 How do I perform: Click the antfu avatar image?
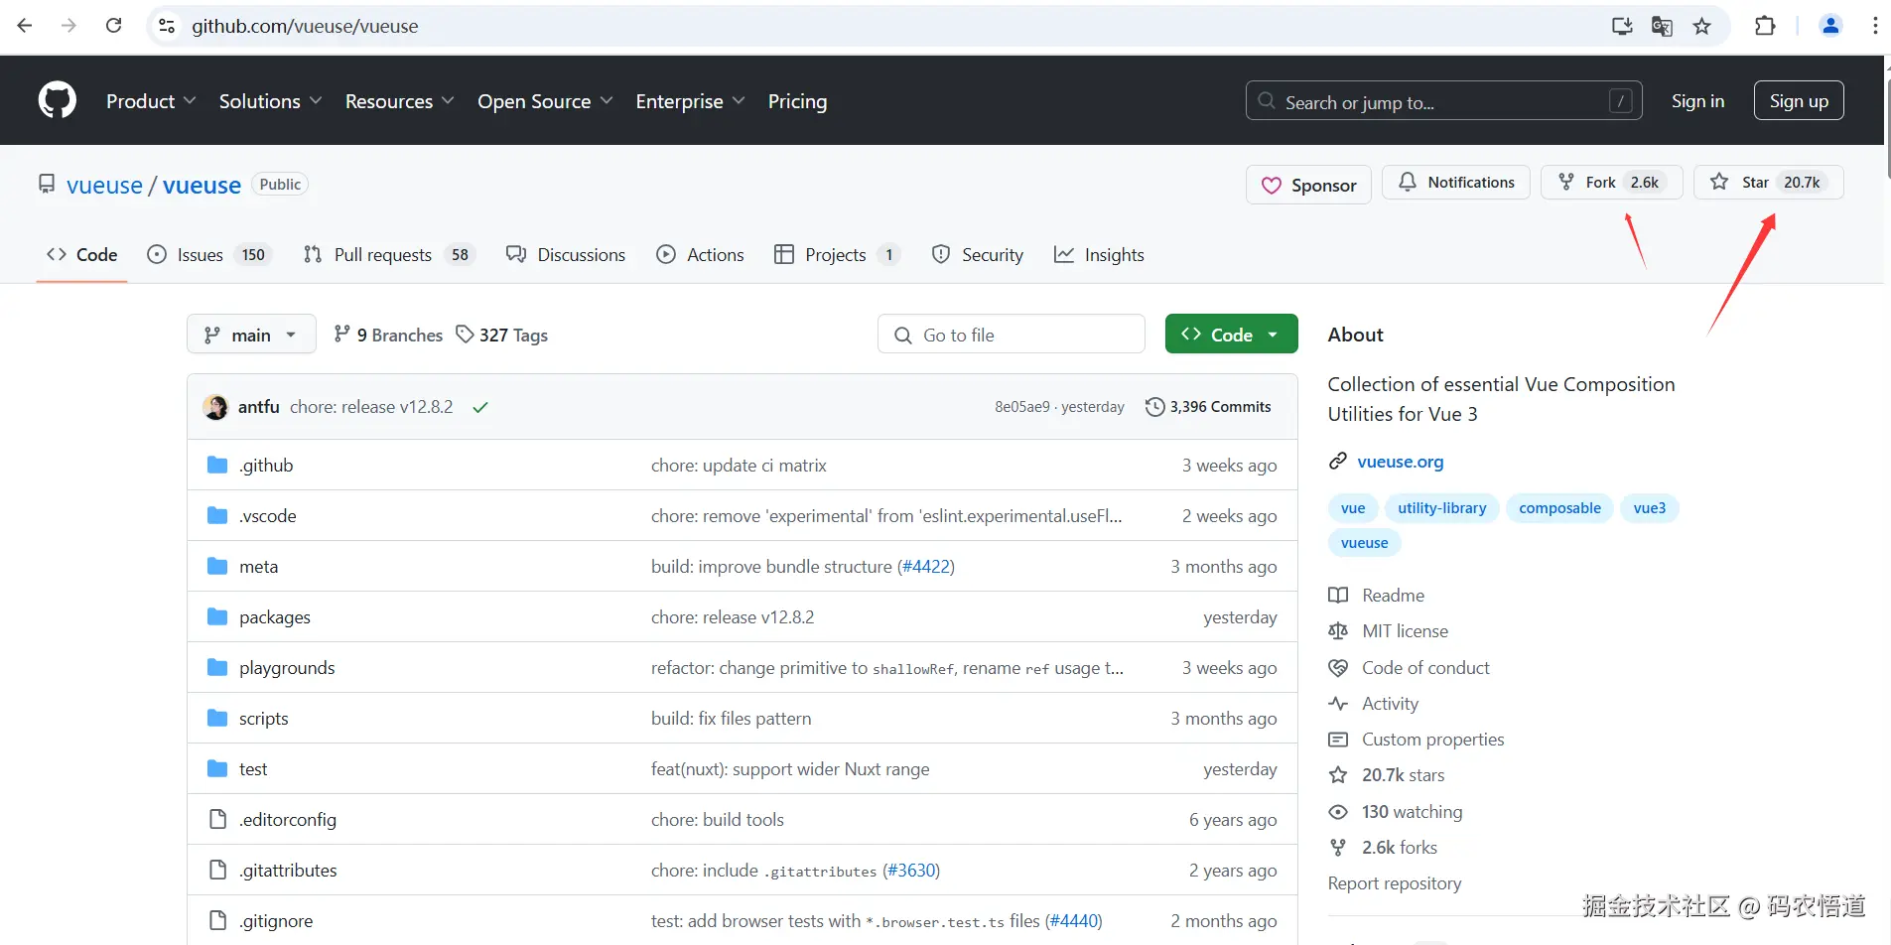point(215,407)
